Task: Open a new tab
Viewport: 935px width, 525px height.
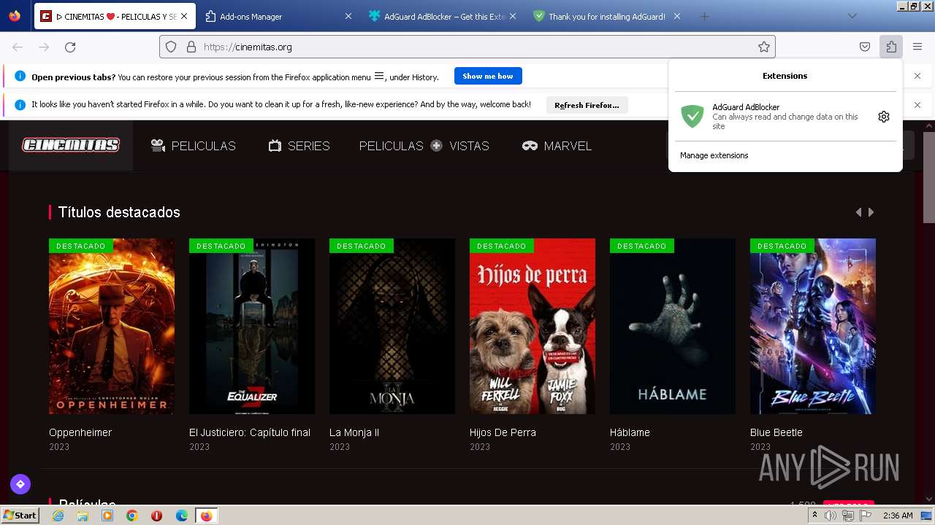Action: pyautogui.click(x=704, y=16)
